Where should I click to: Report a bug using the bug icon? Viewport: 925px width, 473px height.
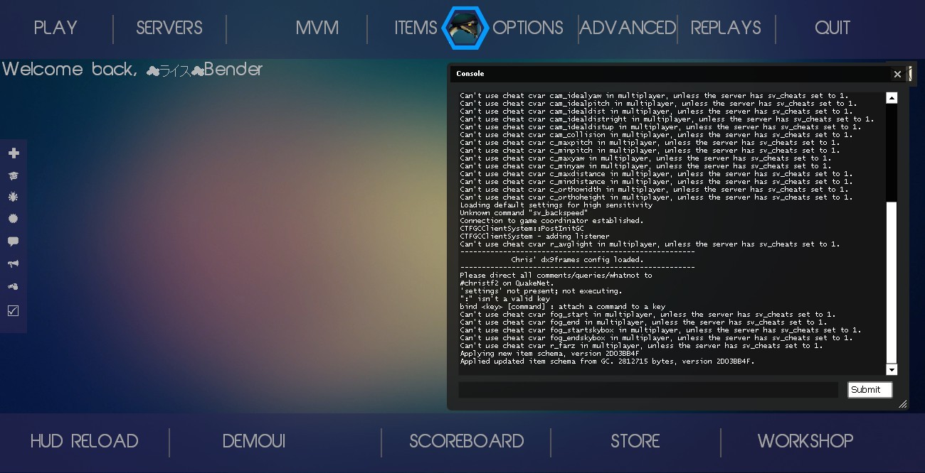(13, 197)
